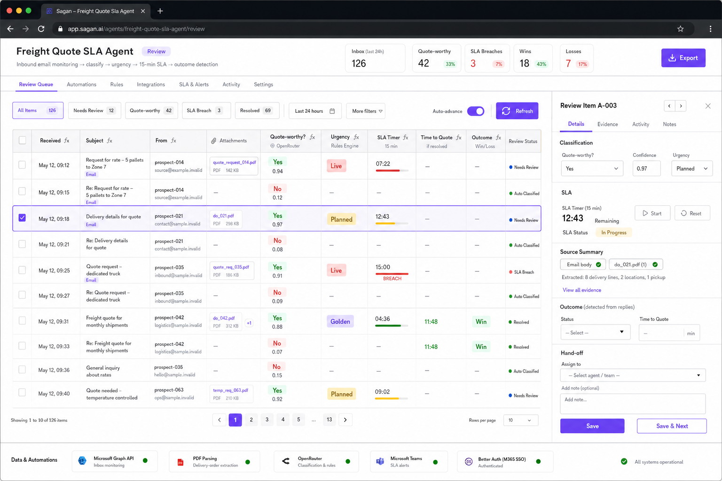
Task: Click the 04:36 green SLA progress bar
Action: click(392, 326)
